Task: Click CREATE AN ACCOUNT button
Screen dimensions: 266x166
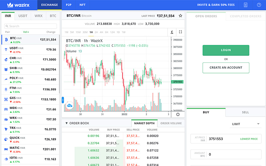Action: (x=226, y=68)
